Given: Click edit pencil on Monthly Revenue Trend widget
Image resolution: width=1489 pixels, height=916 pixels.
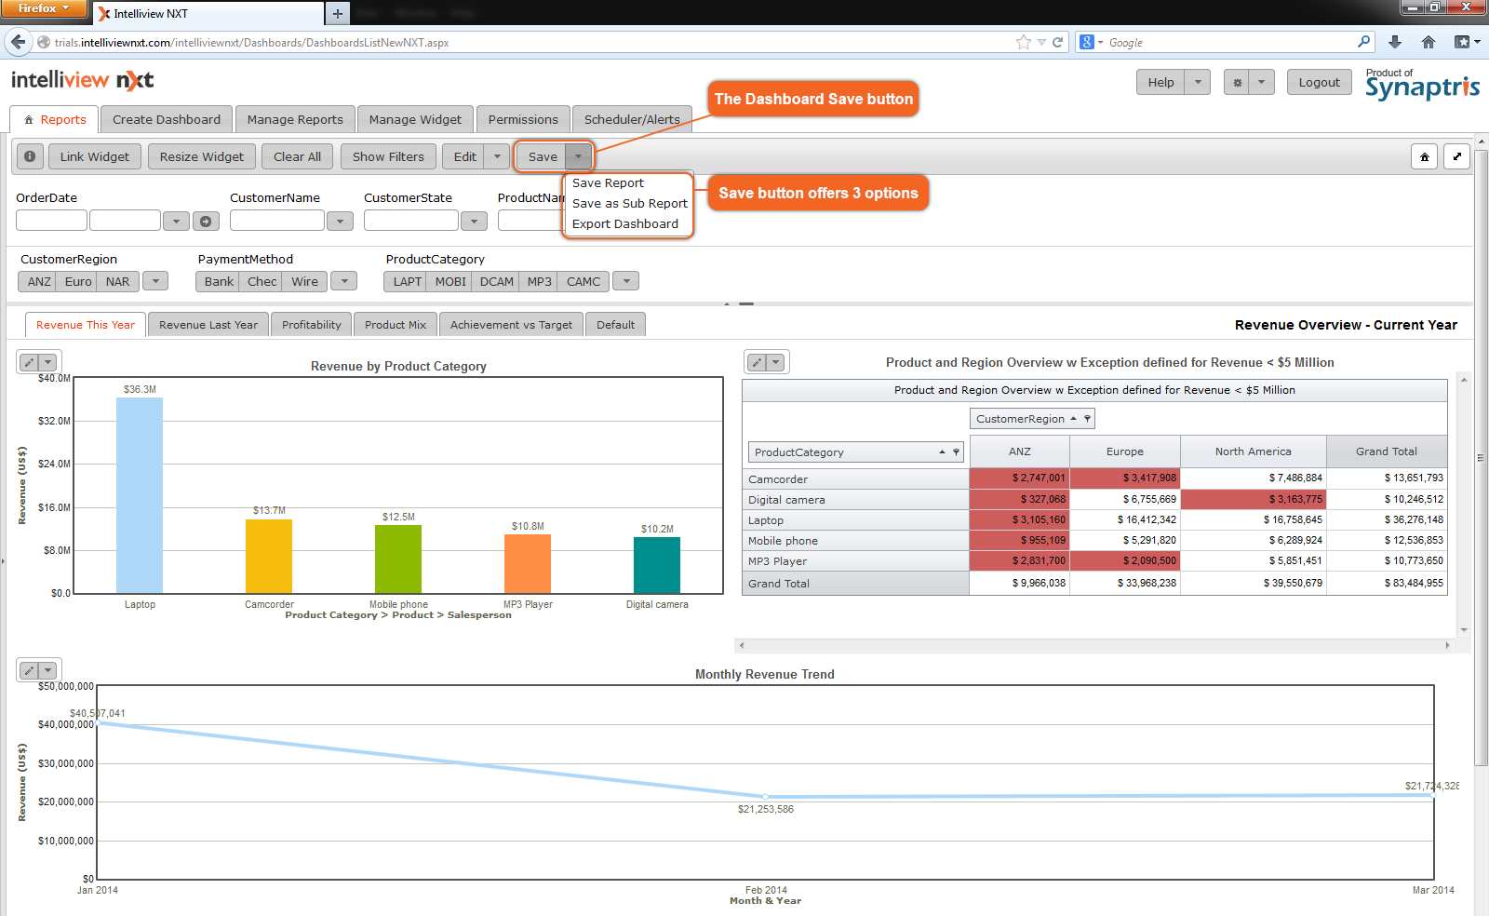Looking at the screenshot, I should (x=29, y=670).
